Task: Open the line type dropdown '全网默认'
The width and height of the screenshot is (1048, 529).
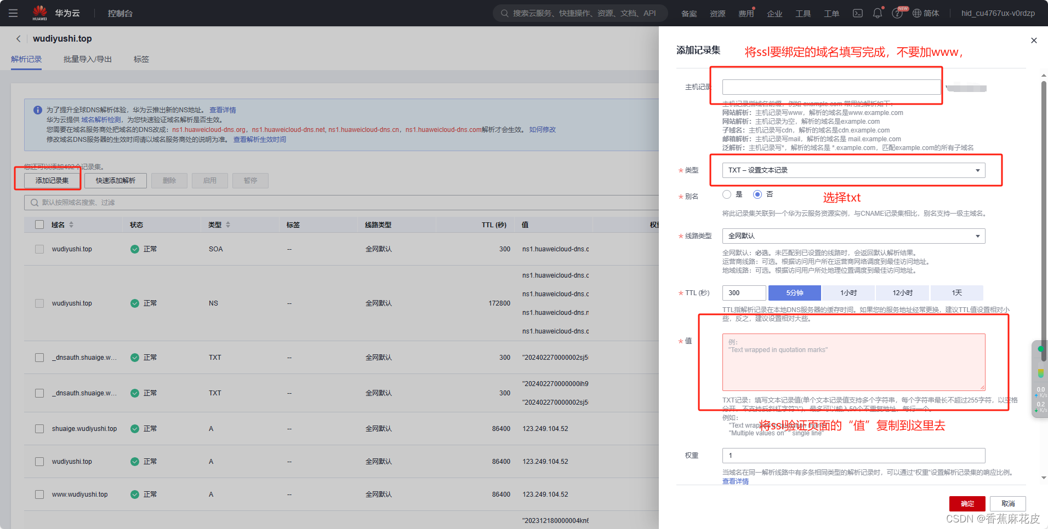Action: click(853, 236)
